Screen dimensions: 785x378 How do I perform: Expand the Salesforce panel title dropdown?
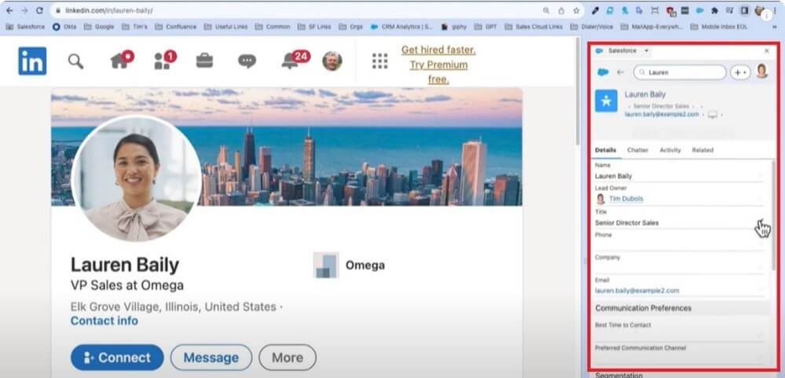(x=647, y=51)
